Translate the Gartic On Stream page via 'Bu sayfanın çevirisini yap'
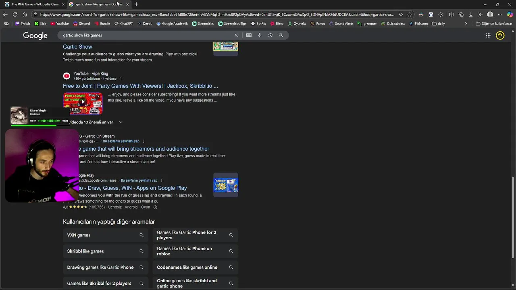 point(121,141)
